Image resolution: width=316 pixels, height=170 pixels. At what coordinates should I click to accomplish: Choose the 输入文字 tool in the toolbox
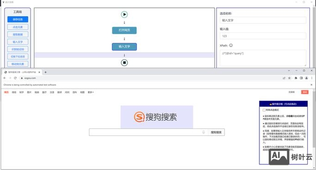click(18, 42)
